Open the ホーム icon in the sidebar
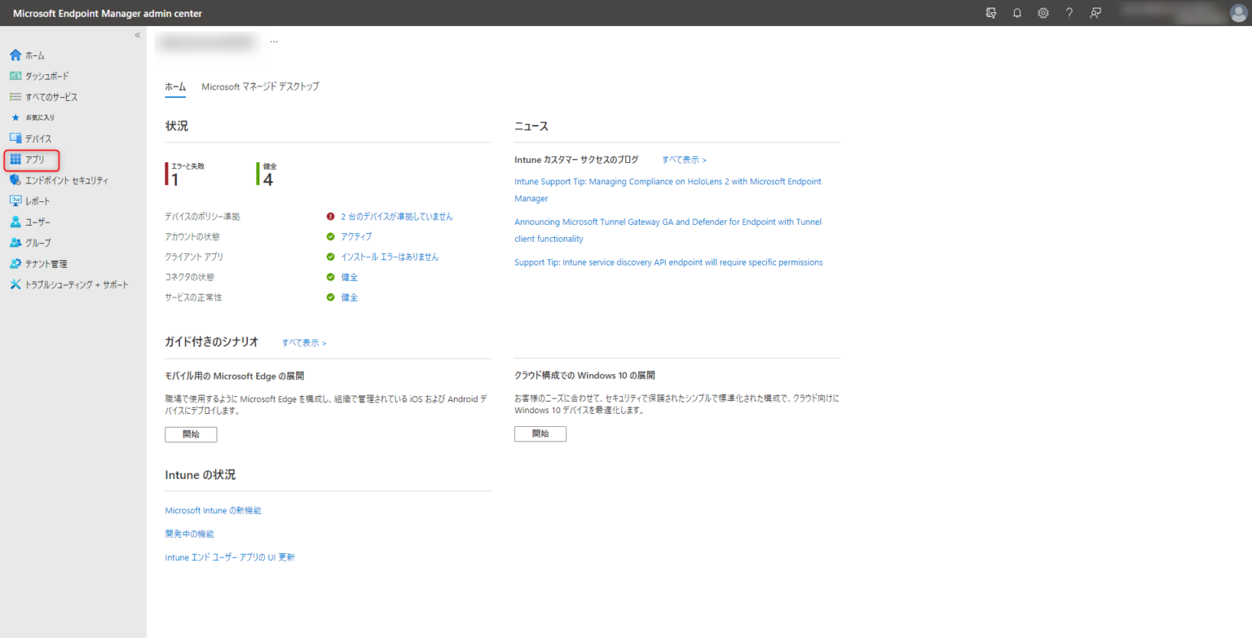 [x=15, y=55]
